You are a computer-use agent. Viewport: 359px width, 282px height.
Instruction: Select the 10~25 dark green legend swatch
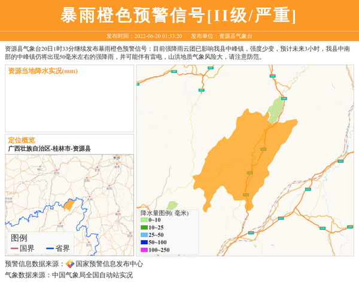click(x=144, y=228)
